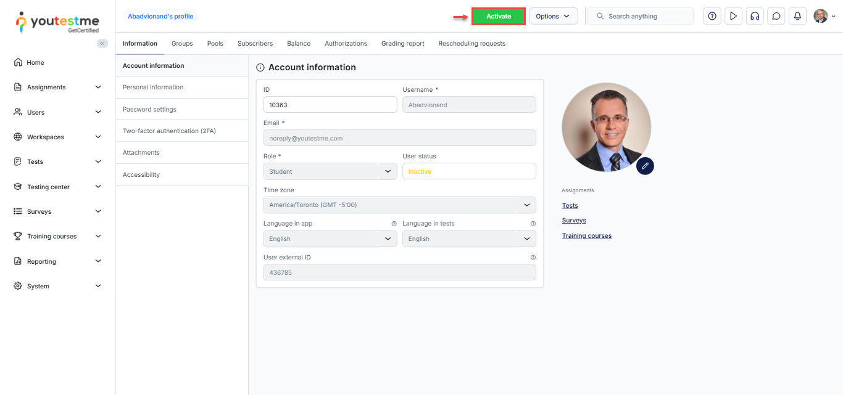
Task: Click the pencil edit photo icon
Action: (645, 166)
